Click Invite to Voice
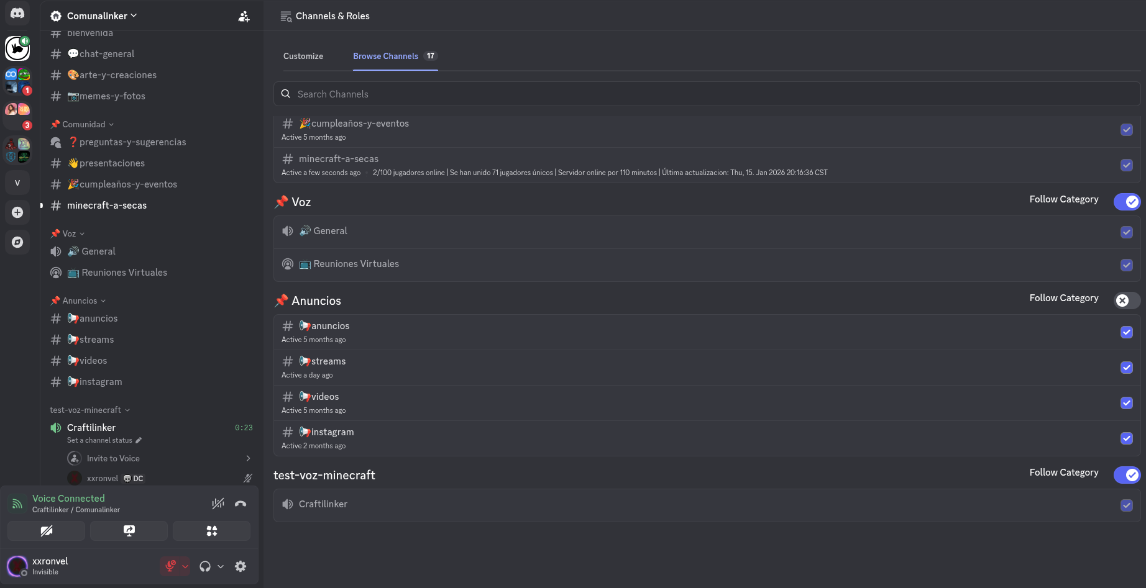This screenshot has height=588, width=1146. [112, 458]
